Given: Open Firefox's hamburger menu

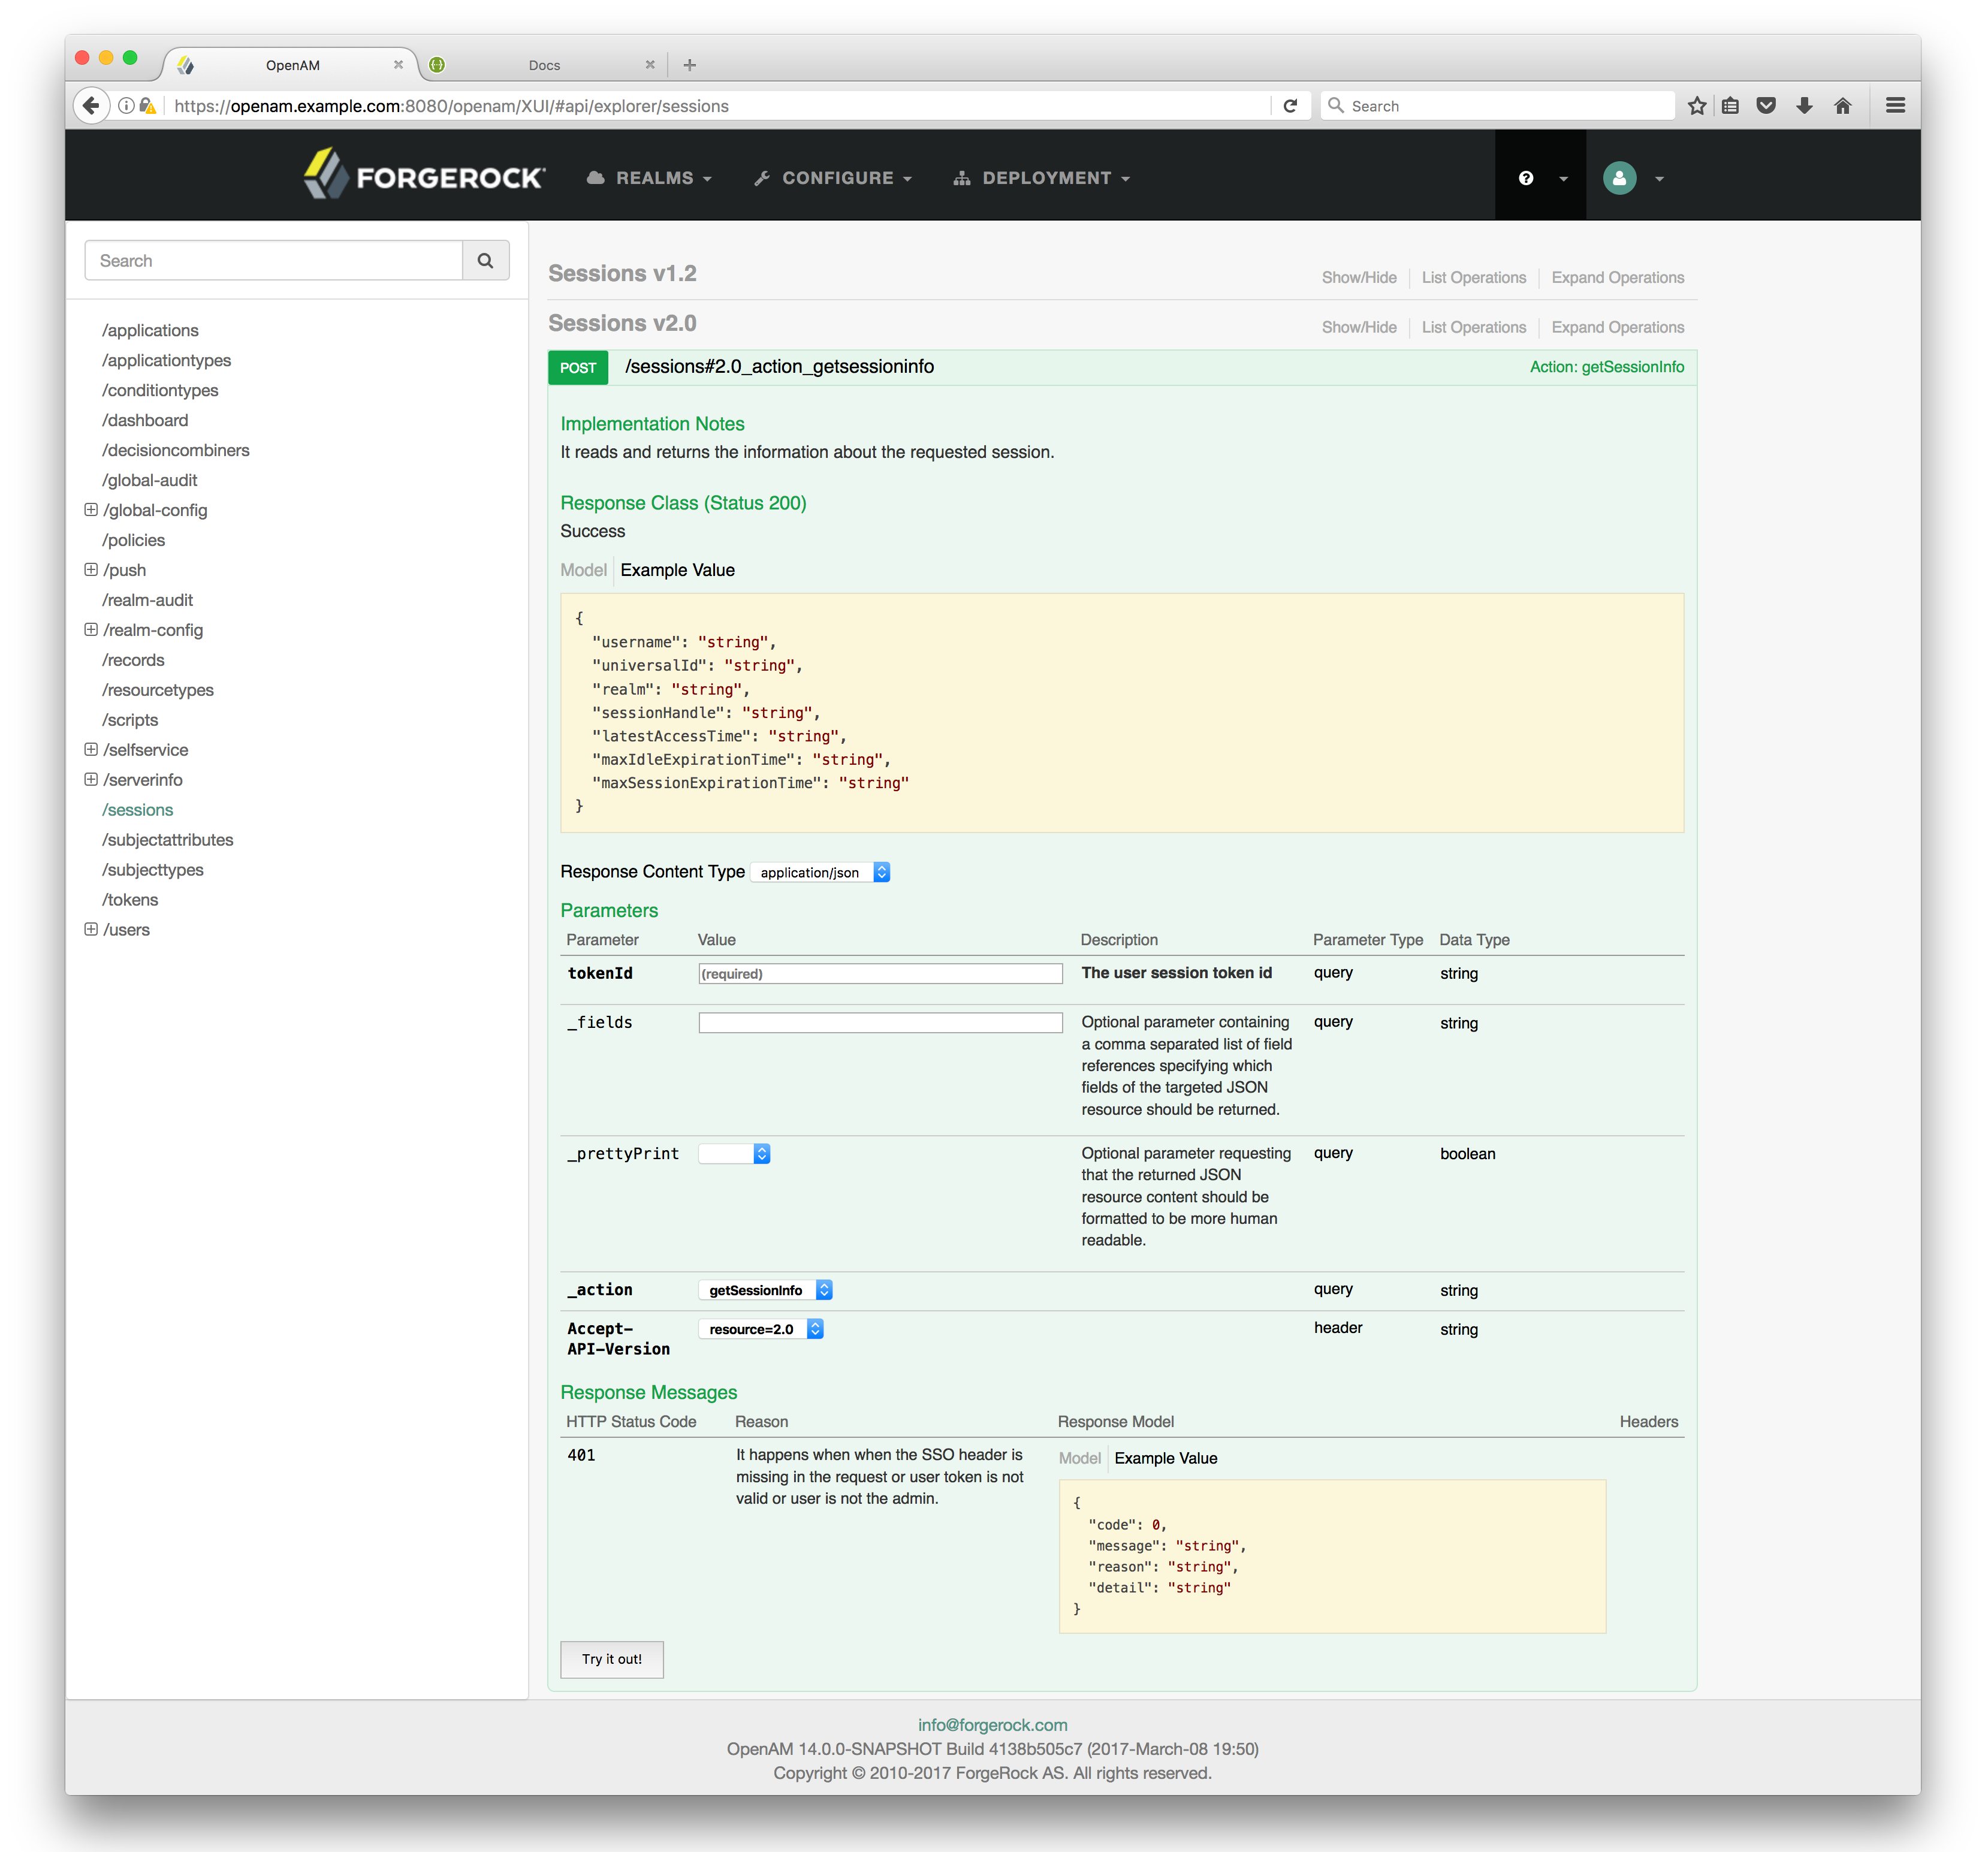Looking at the screenshot, I should pyautogui.click(x=1895, y=105).
